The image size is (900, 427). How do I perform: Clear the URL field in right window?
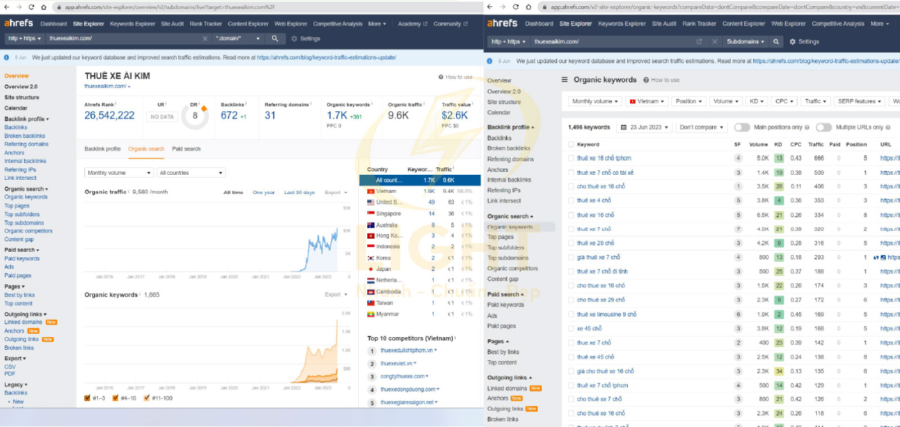pyautogui.click(x=714, y=42)
